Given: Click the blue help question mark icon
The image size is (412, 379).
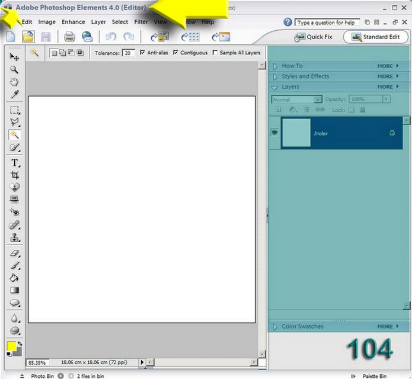Looking at the screenshot, I should [x=288, y=22].
